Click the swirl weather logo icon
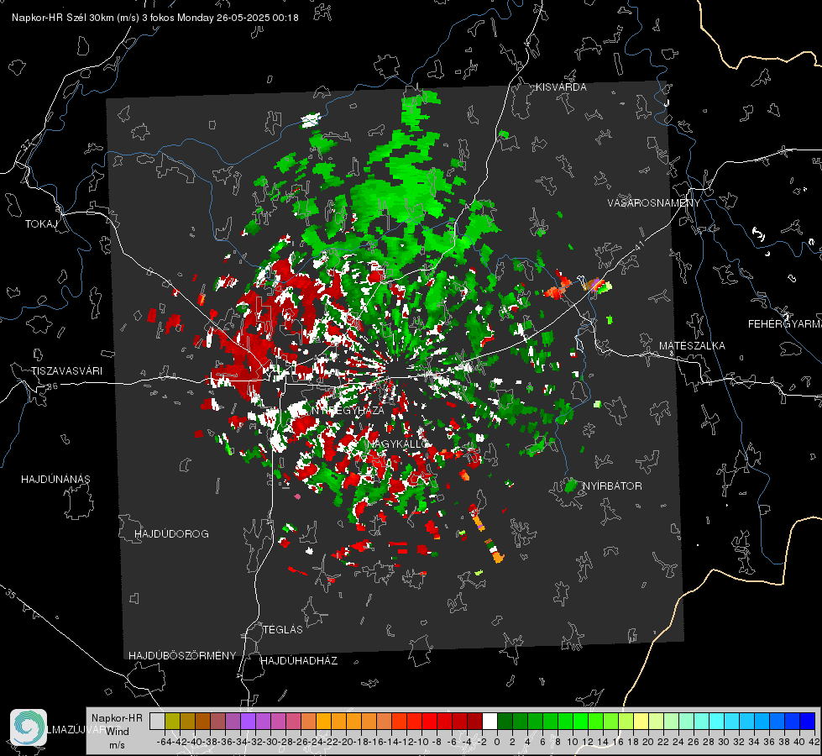 (x=29, y=727)
